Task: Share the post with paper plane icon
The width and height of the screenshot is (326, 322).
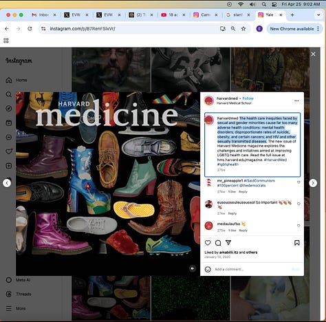Action: (228, 242)
